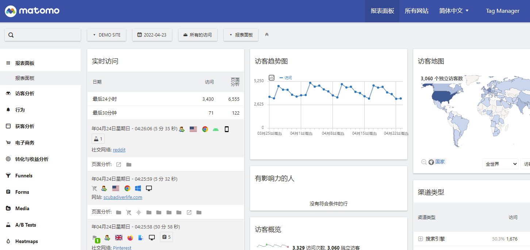This screenshot has width=530, height=250.
Task: Click the chart metrics picker icon
Action: click(272, 78)
